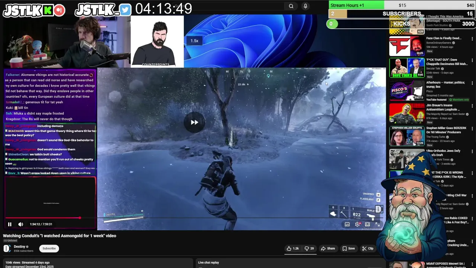This screenshot has width=476, height=268.
Task: Open options for Ultra-Orthodox Jews Defy video
Action: [472, 151]
